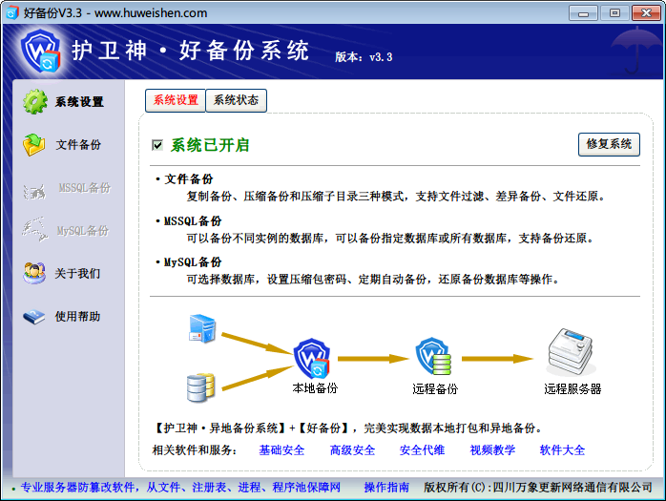Switch to the 系统状态 tab
This screenshot has height=501, width=666.
point(237,101)
